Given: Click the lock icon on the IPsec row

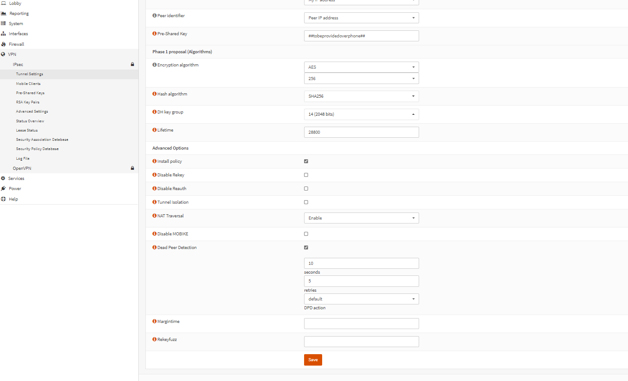Looking at the screenshot, I should pyautogui.click(x=132, y=64).
